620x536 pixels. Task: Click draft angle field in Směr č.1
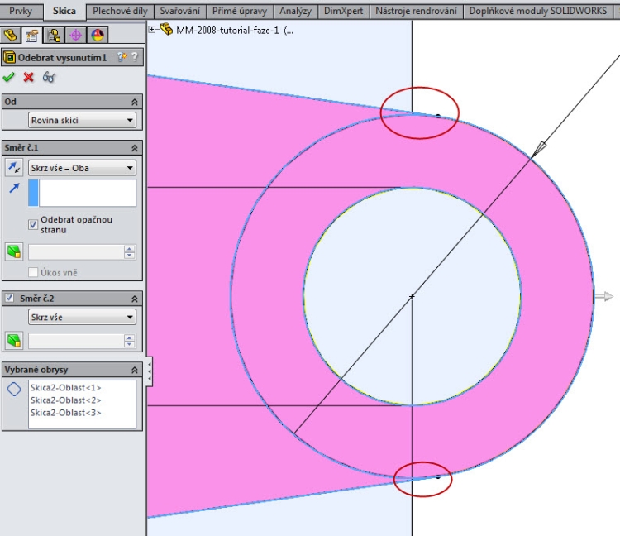[76, 252]
